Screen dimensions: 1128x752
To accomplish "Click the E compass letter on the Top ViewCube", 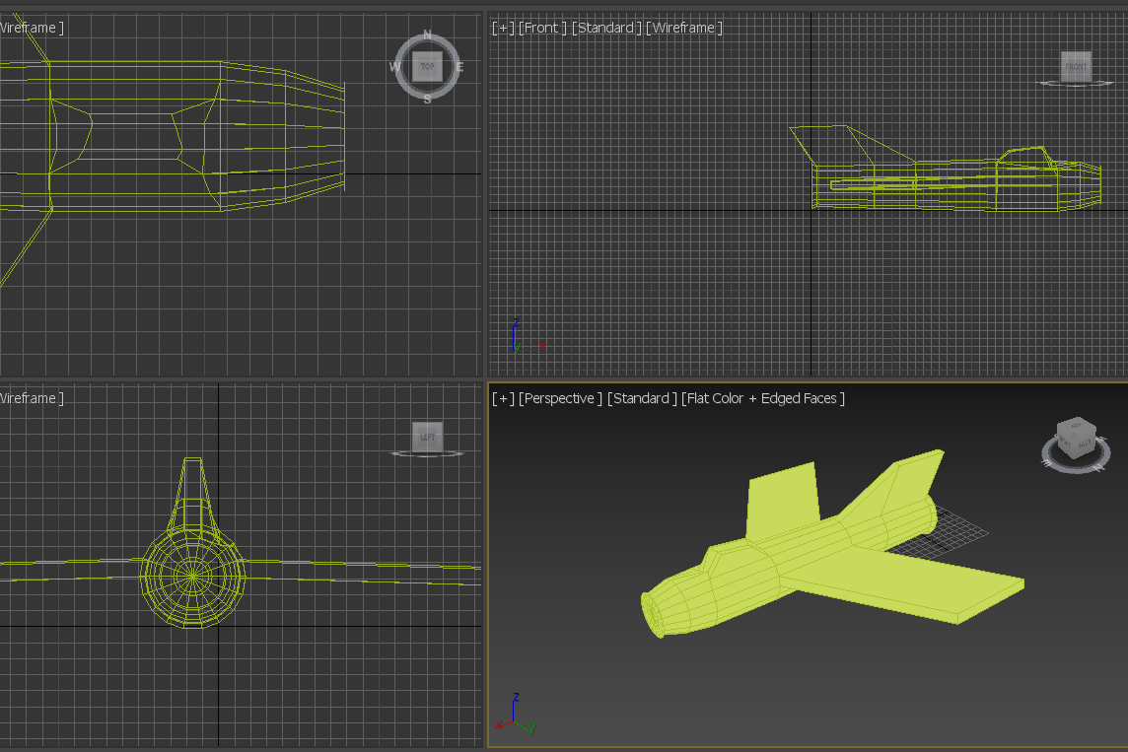I will [x=459, y=67].
